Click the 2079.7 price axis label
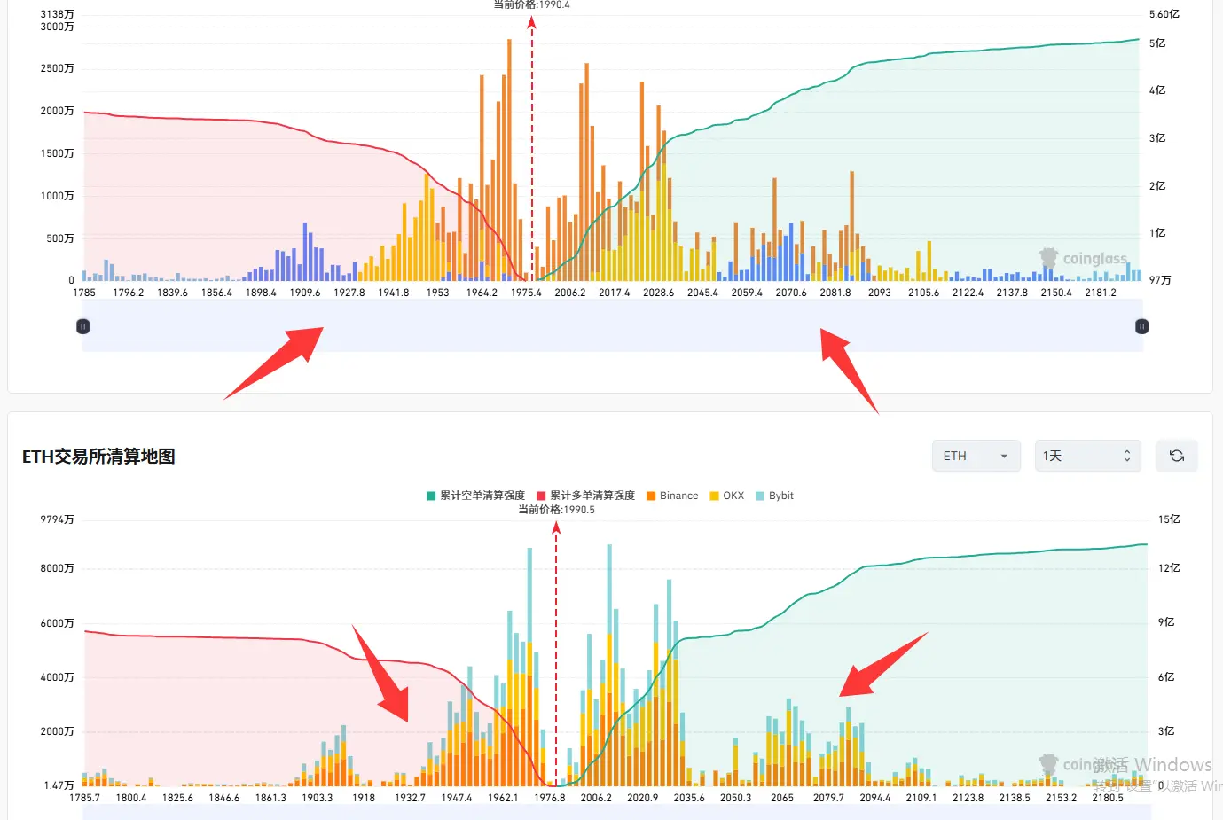The image size is (1223, 820). click(x=828, y=798)
